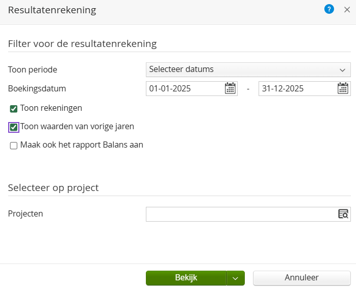Click the project lookup icon in Projecten field
This screenshot has height=287, width=356.
tap(343, 214)
